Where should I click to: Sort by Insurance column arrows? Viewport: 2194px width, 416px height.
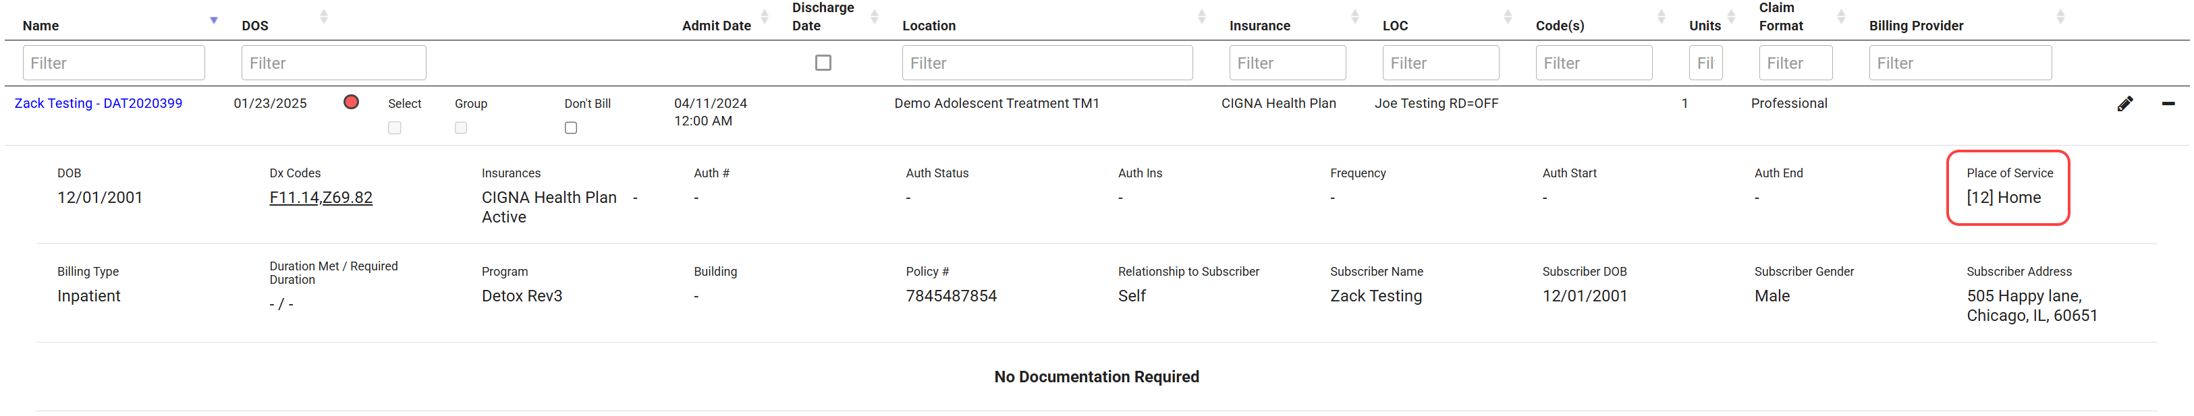1354,17
